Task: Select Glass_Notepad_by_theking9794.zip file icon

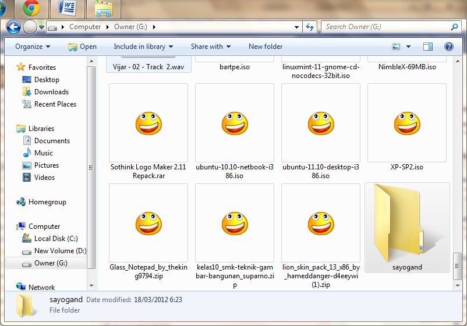Action: click(148, 224)
